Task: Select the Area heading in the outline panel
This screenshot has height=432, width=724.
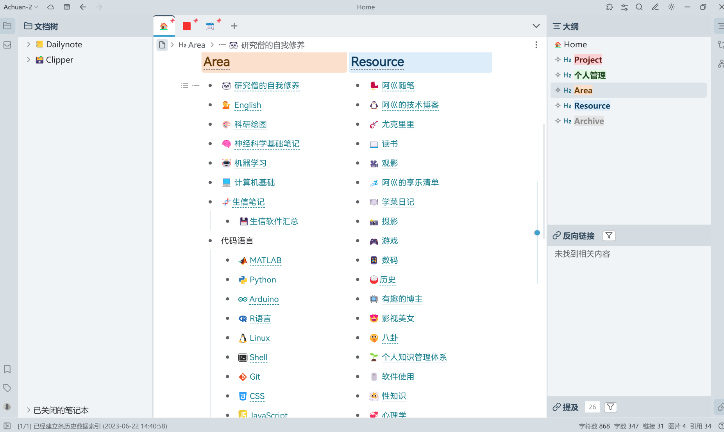Action: (x=584, y=90)
